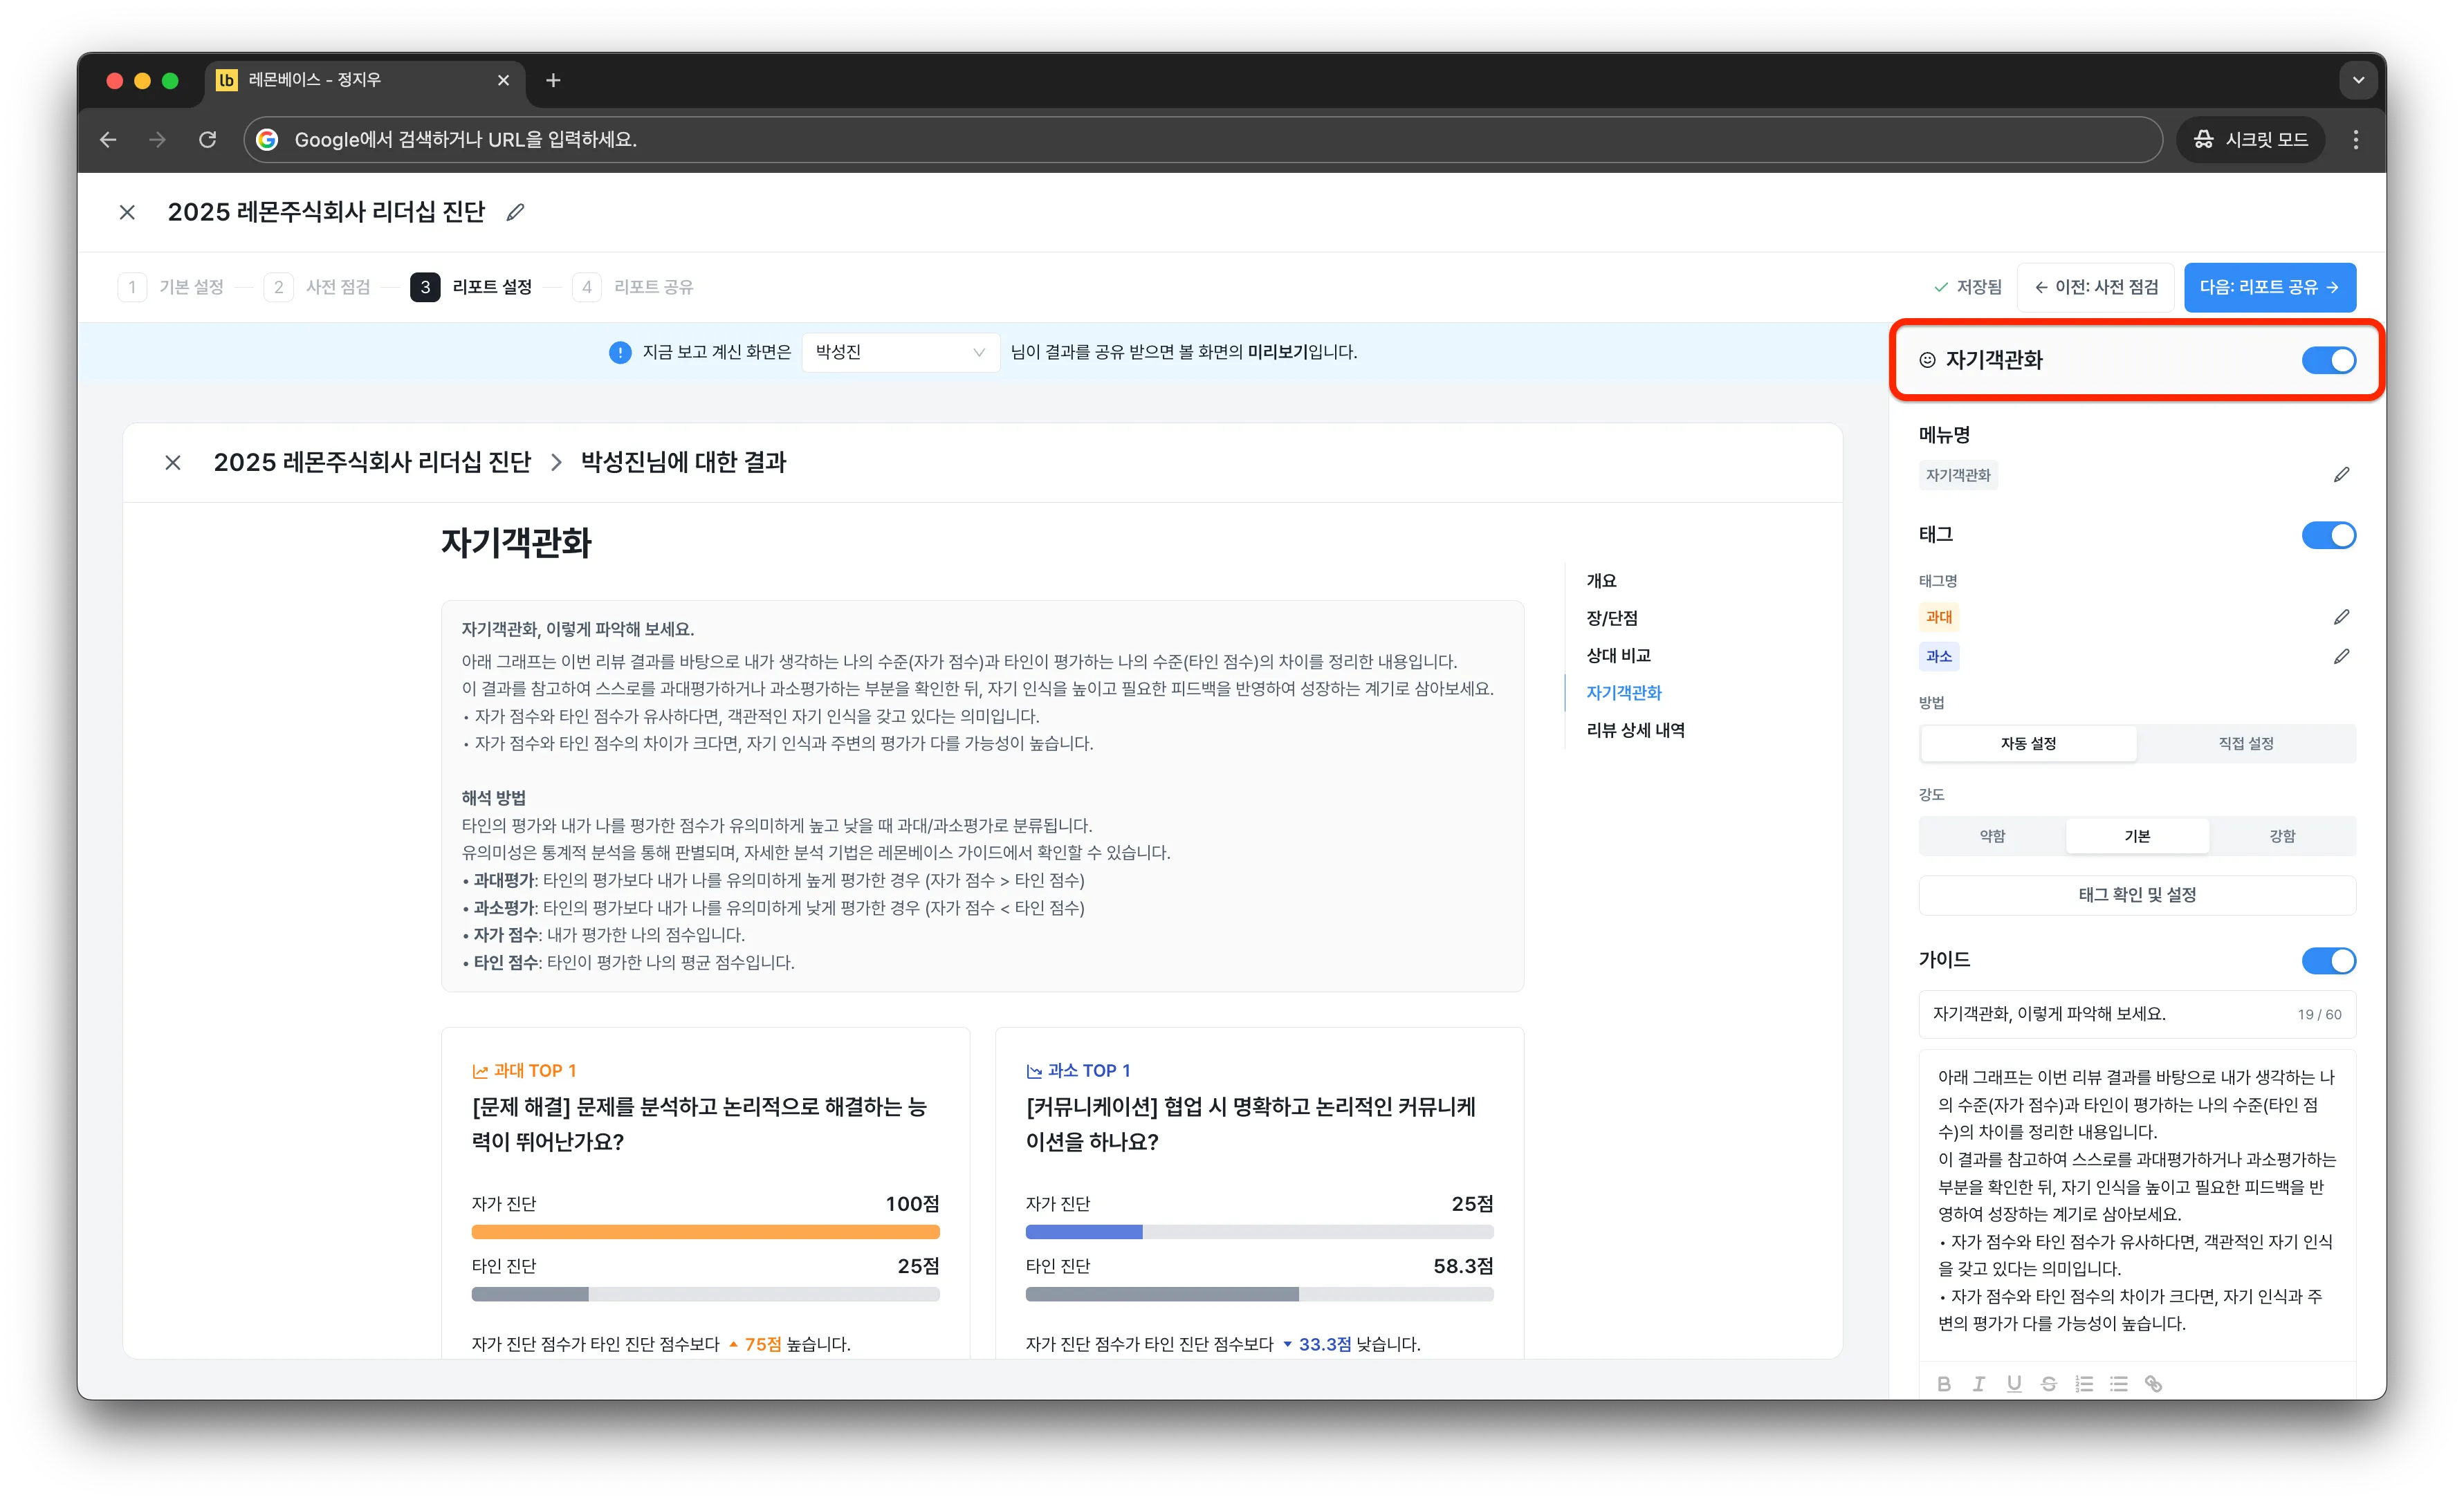The width and height of the screenshot is (2464, 1502).
Task: Set intensity to 약함
Action: pos(1992,835)
